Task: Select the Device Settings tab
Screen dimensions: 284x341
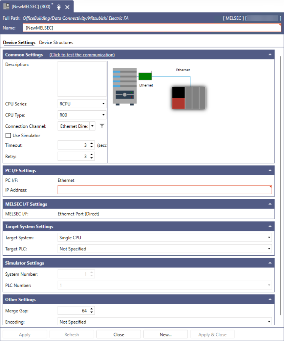Action: click(x=19, y=42)
